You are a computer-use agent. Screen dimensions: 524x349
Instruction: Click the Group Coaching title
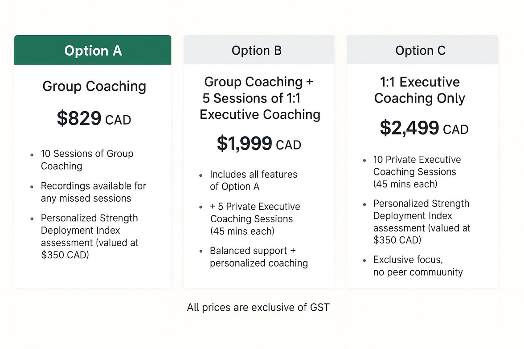coord(94,86)
